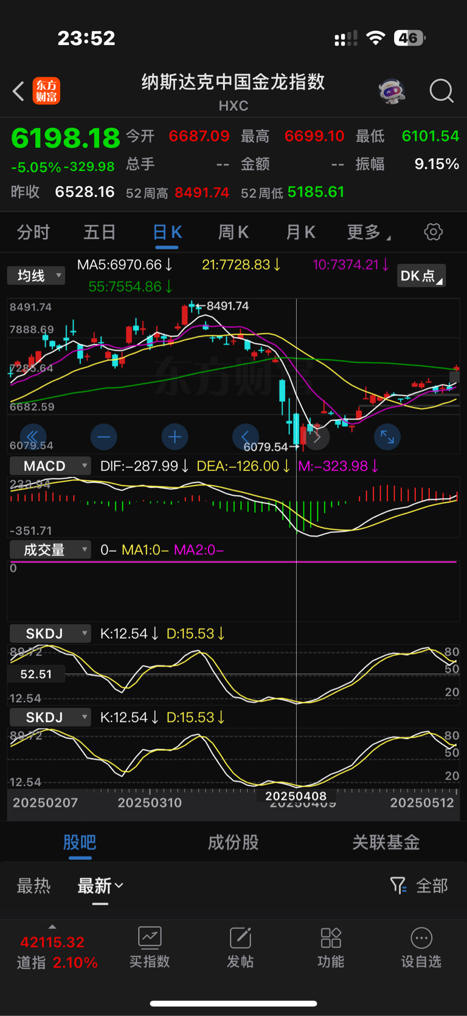467x1016 pixels.
Task: Expand chart to fullscreen
Action: 387,437
